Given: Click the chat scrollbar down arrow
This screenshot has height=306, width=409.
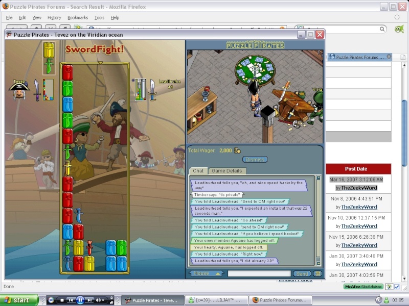Looking at the screenshot, I should pyautogui.click(x=318, y=263).
